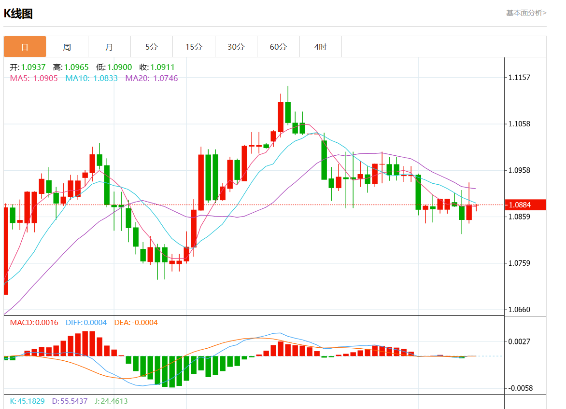This screenshot has height=409, width=566.
Task: Click the K:45.1829 KDJ value
Action: (x=28, y=401)
